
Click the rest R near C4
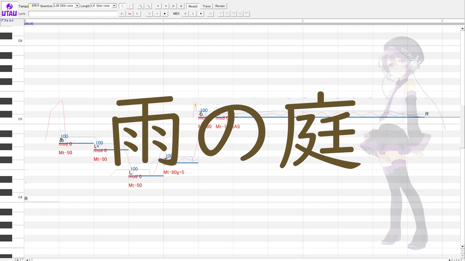[x=26, y=199]
